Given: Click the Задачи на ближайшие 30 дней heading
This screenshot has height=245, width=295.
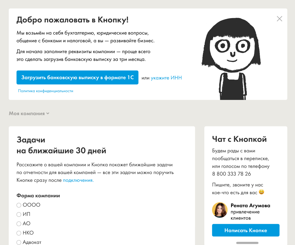Looking at the screenshot, I should pos(61,145).
